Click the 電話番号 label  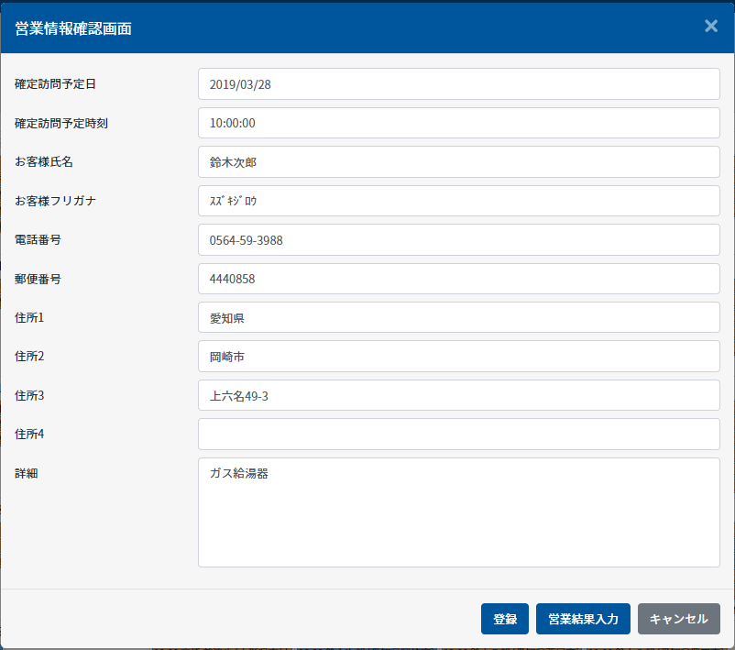pos(38,239)
